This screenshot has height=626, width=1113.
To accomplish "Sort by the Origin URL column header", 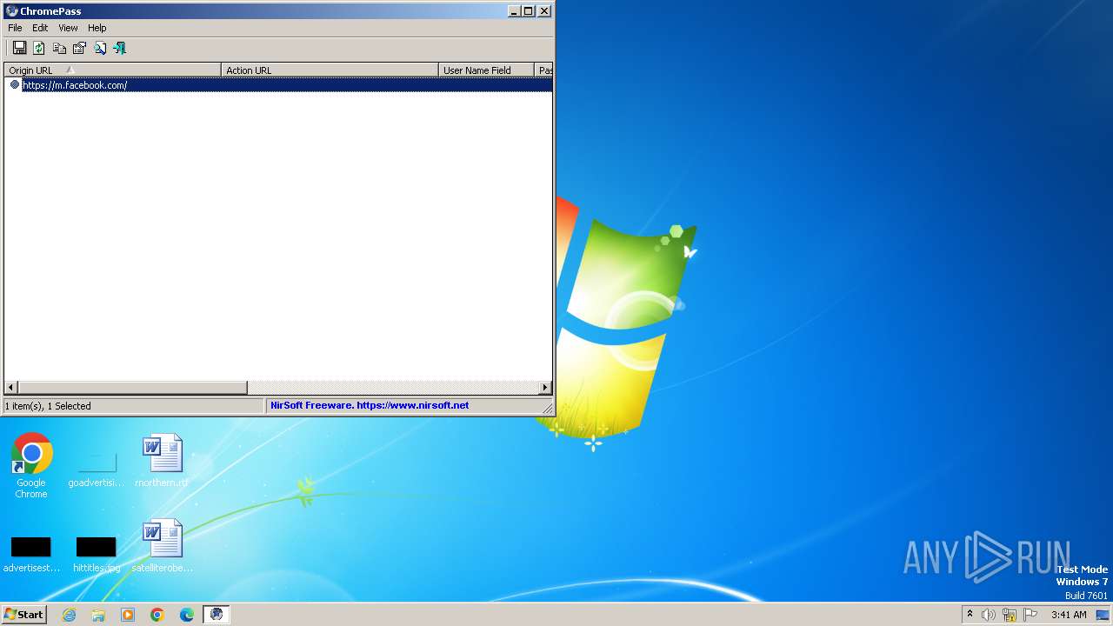I will 112,70.
